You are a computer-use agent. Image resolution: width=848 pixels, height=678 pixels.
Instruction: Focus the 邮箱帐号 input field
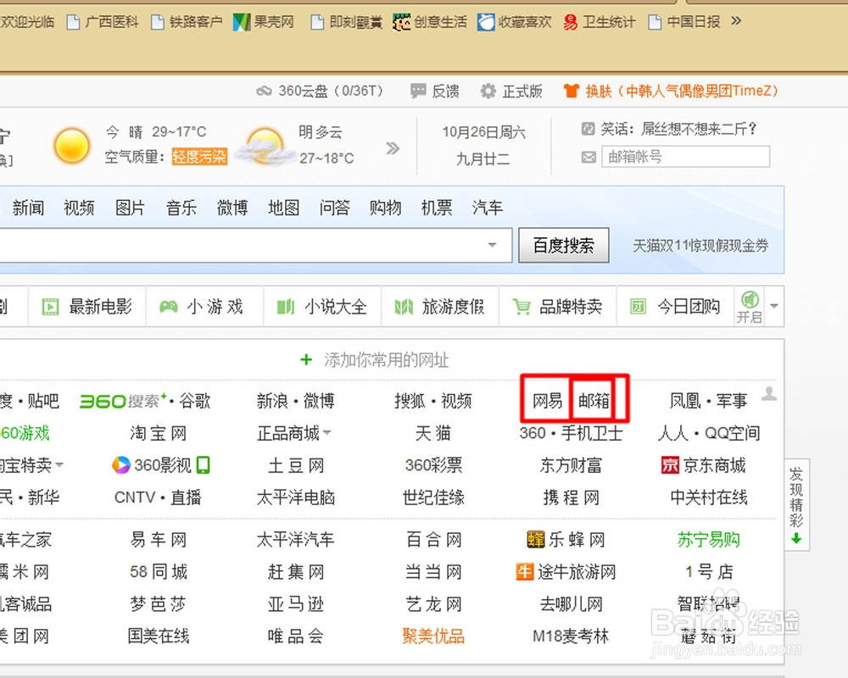point(686,157)
